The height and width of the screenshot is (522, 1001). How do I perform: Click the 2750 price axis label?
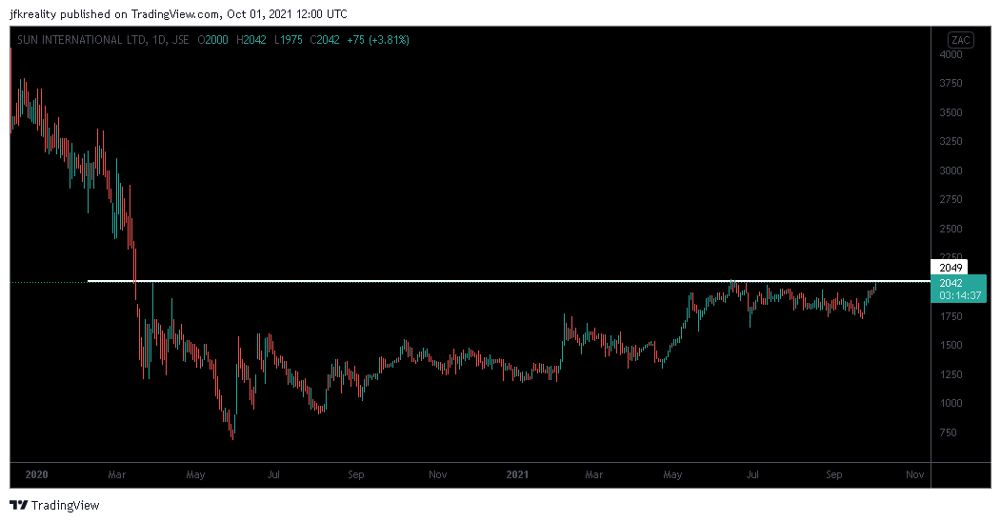[x=951, y=199]
